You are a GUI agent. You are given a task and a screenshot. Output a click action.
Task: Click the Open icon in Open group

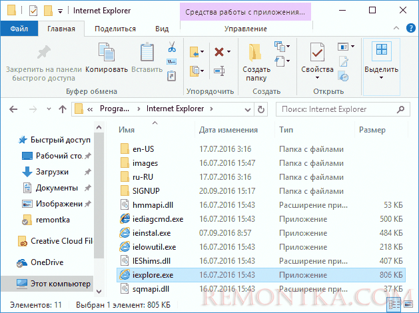tap(343, 47)
